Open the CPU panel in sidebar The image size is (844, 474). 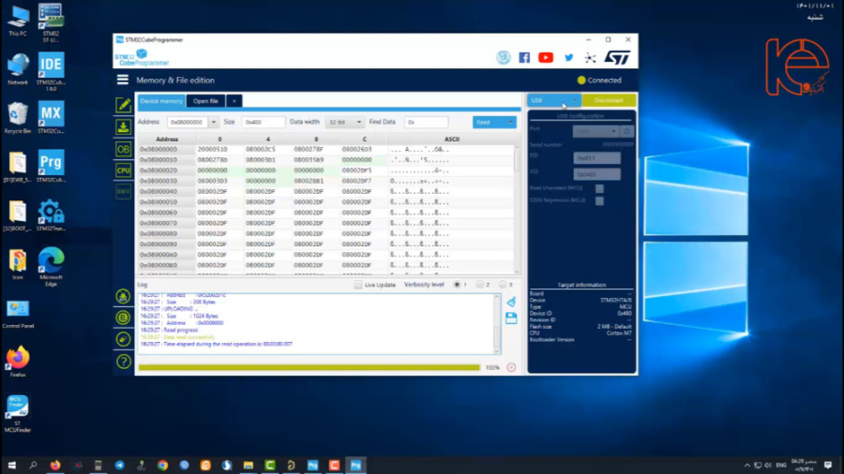pyautogui.click(x=123, y=170)
